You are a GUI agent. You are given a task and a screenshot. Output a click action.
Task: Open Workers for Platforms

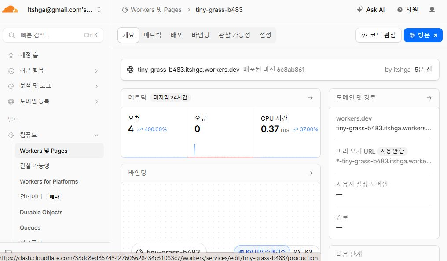tap(49, 181)
